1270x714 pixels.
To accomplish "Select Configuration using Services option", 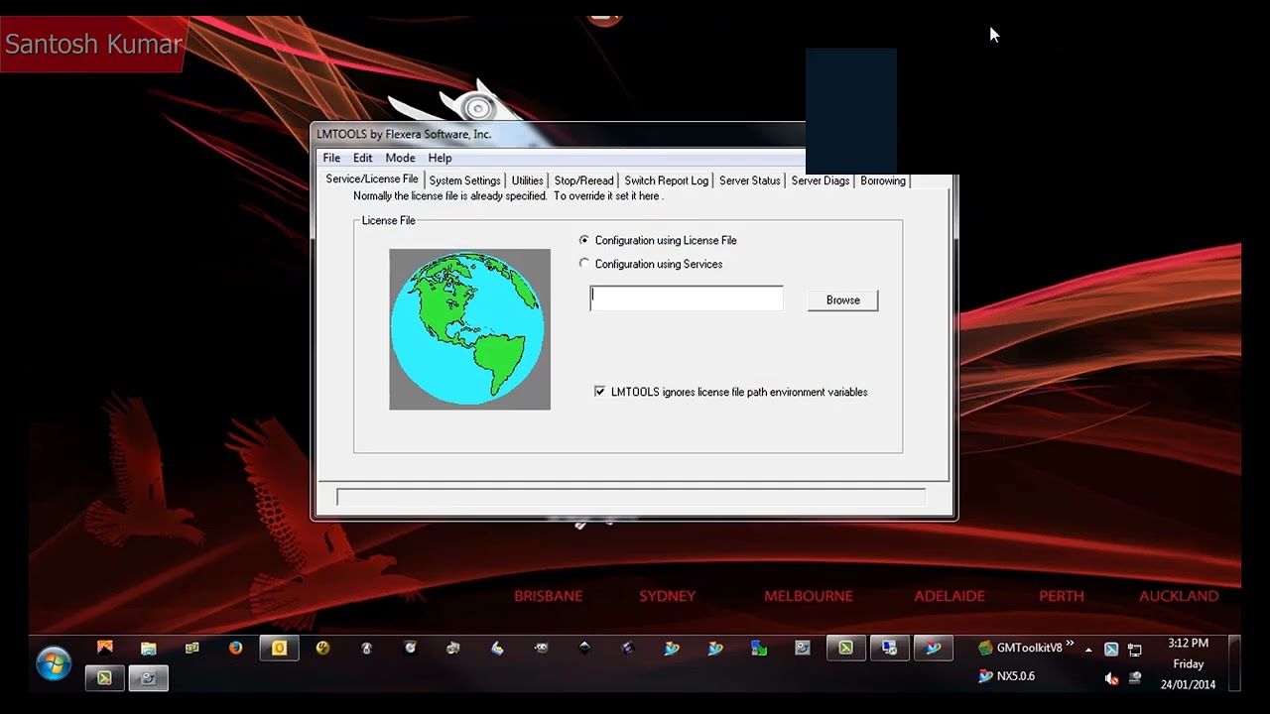I will (651, 264).
